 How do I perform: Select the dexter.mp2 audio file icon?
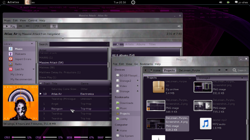tap(206, 124)
